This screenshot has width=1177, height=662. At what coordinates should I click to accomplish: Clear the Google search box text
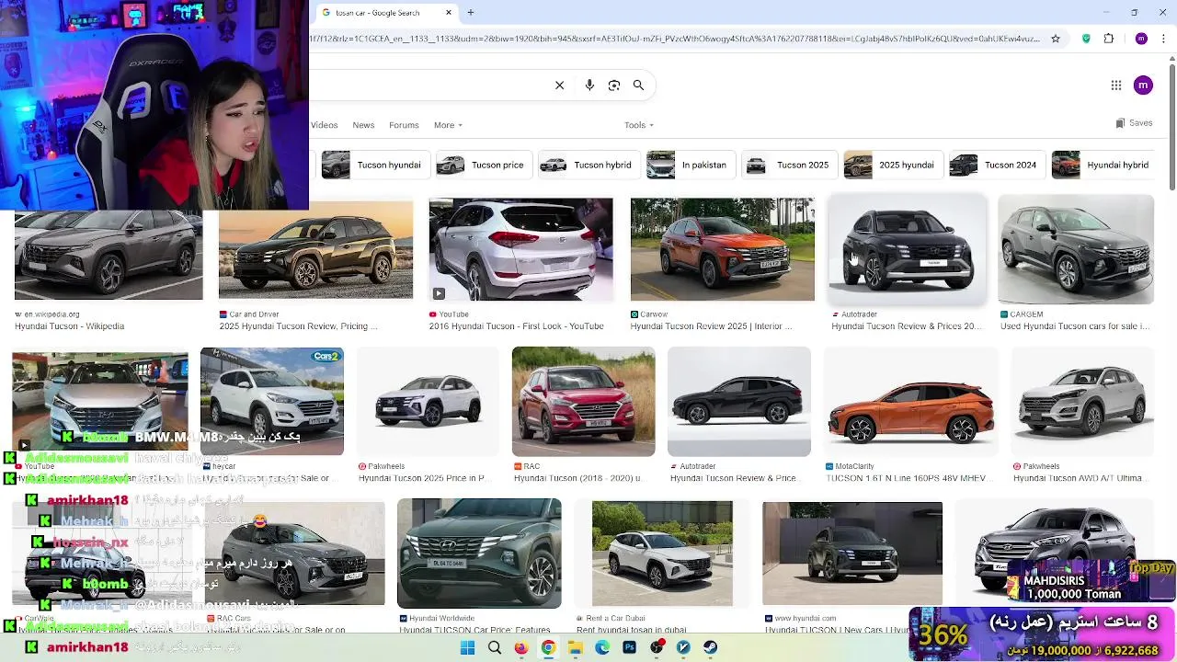tap(559, 86)
